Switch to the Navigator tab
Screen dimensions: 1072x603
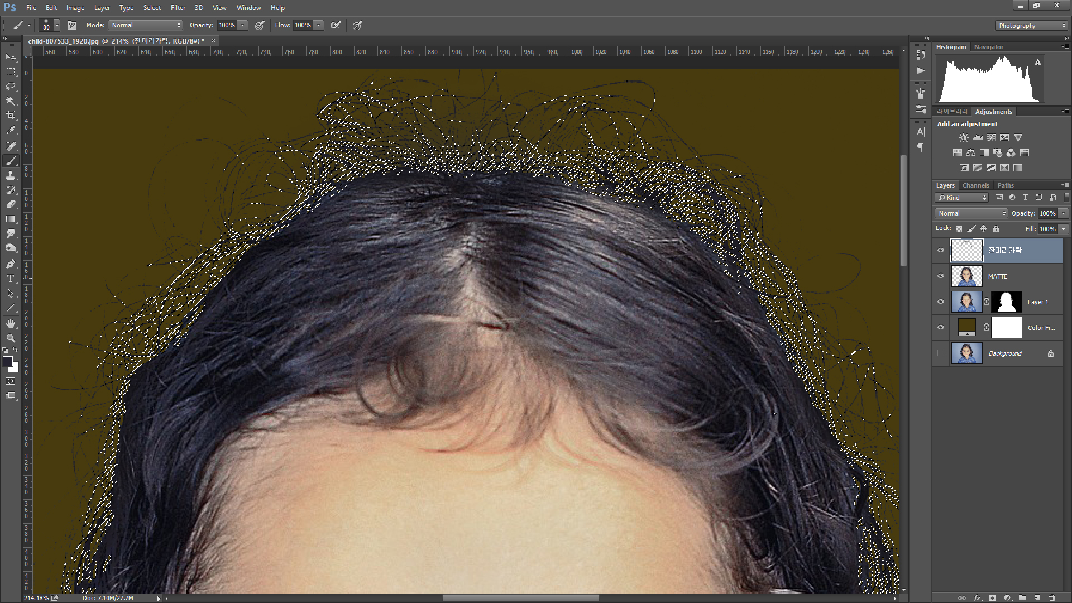tap(988, 47)
